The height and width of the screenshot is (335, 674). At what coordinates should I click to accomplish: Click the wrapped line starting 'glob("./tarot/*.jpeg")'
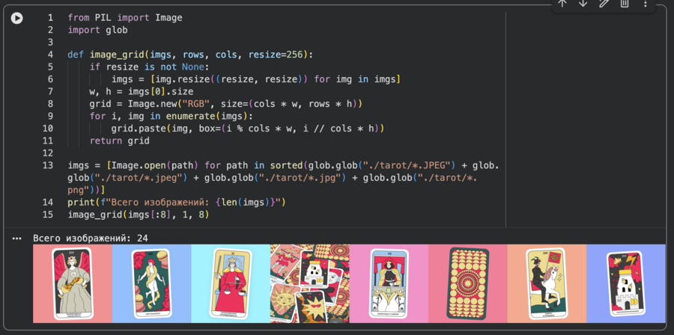[x=273, y=177]
